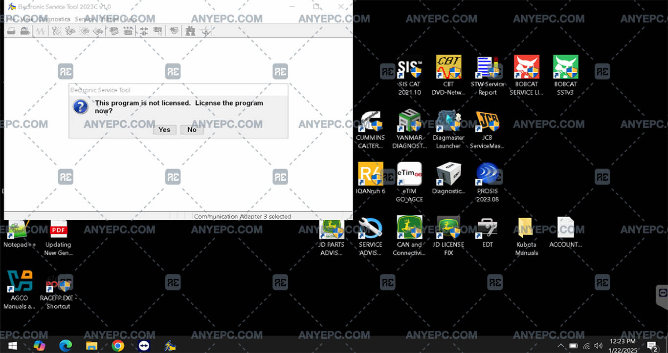Select the Updating New Gen... PDF
This screenshot has width=668, height=353.
[x=58, y=238]
